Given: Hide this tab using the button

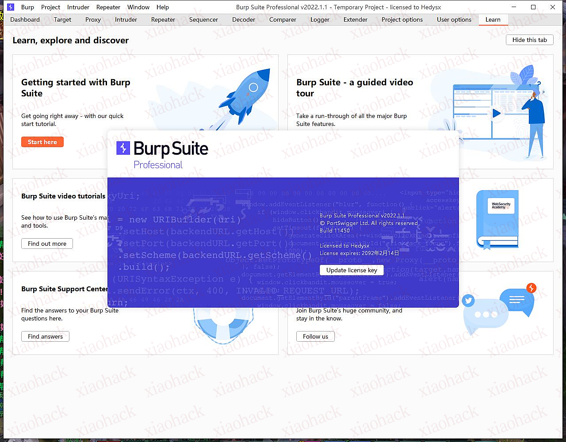Looking at the screenshot, I should [529, 40].
